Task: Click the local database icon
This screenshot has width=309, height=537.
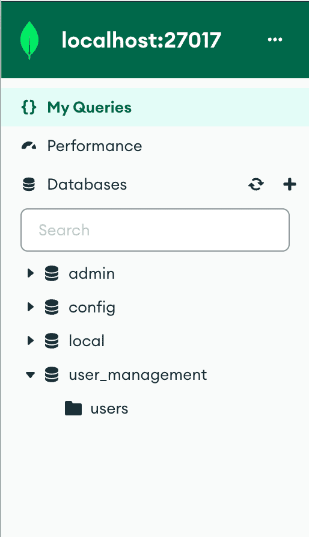Action: 52,340
